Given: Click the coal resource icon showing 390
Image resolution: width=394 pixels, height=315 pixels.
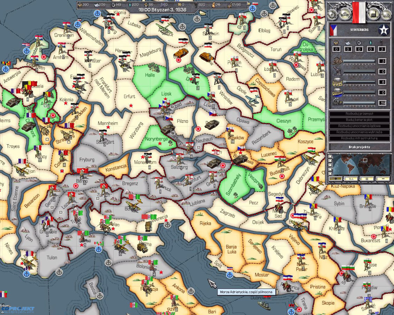Looking at the screenshot, I should (80, 5).
